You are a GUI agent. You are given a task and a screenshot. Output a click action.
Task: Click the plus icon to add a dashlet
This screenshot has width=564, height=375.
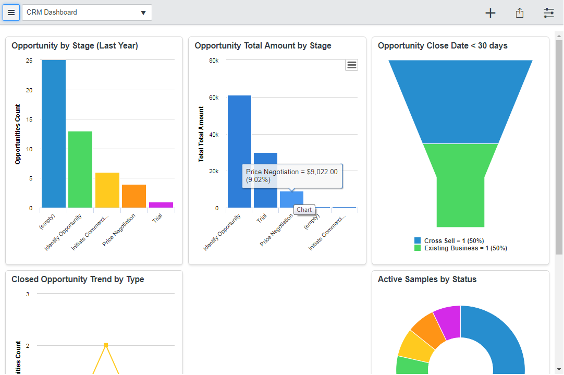click(x=491, y=13)
